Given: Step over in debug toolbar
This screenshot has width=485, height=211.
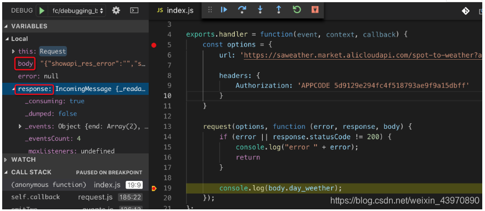Looking at the screenshot, I should 242,10.
